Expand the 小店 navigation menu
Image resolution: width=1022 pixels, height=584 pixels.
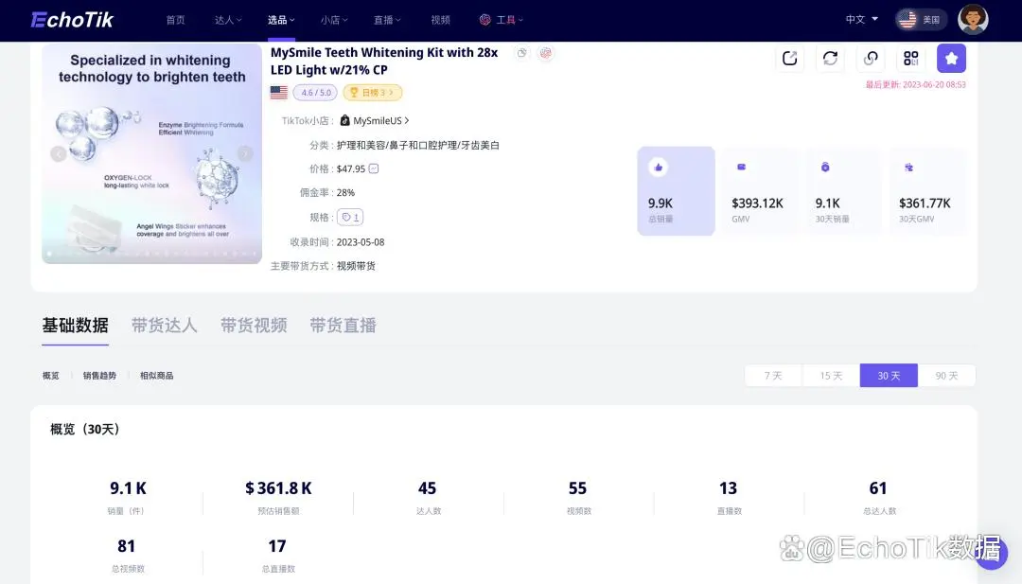pyautogui.click(x=334, y=20)
